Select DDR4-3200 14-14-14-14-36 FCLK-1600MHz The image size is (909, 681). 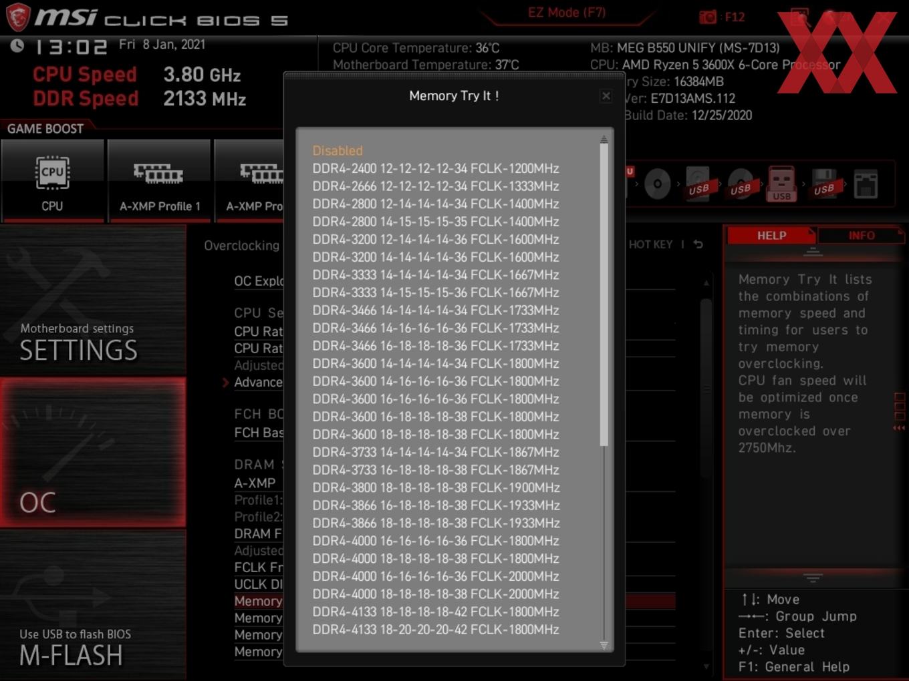coord(436,257)
